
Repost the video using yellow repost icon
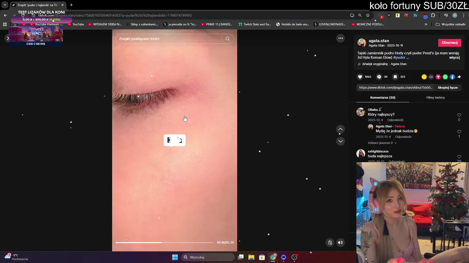pos(424,77)
